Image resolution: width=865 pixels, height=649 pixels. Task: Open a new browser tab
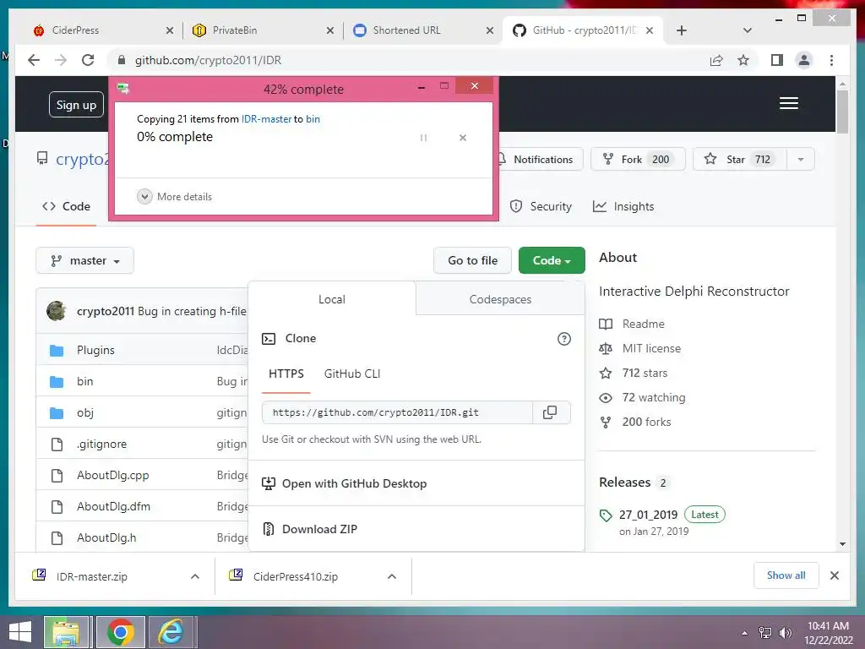(682, 30)
